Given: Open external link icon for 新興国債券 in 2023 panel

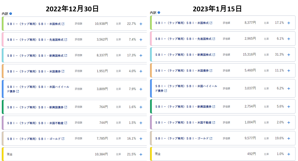Looking at the screenshot, I should pyautogui.click(x=214, y=107).
